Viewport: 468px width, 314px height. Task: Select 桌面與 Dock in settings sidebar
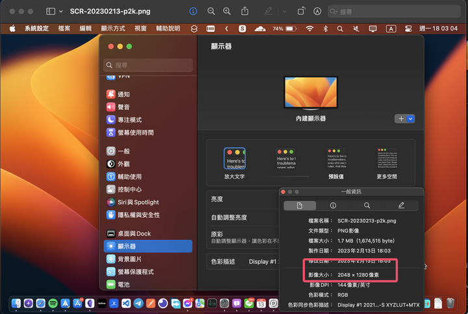[148, 233]
